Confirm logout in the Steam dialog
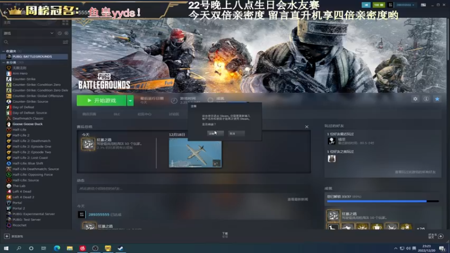Screen dimensions: 450x253 (x=215, y=133)
